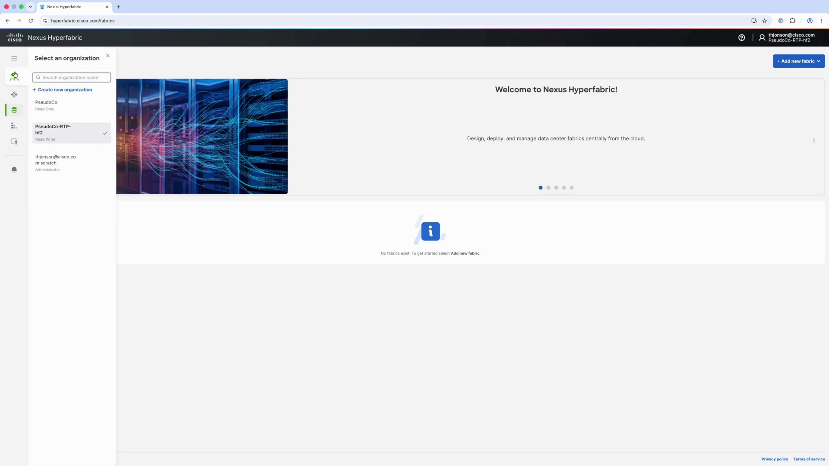This screenshot has width=829, height=466.
Task: Click the Search organization name field
Action: click(71, 78)
